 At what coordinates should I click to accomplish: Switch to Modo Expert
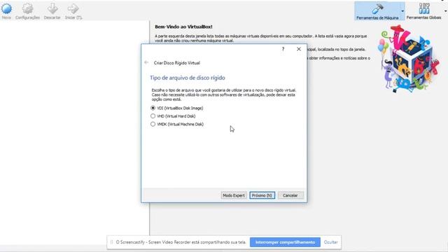click(234, 195)
